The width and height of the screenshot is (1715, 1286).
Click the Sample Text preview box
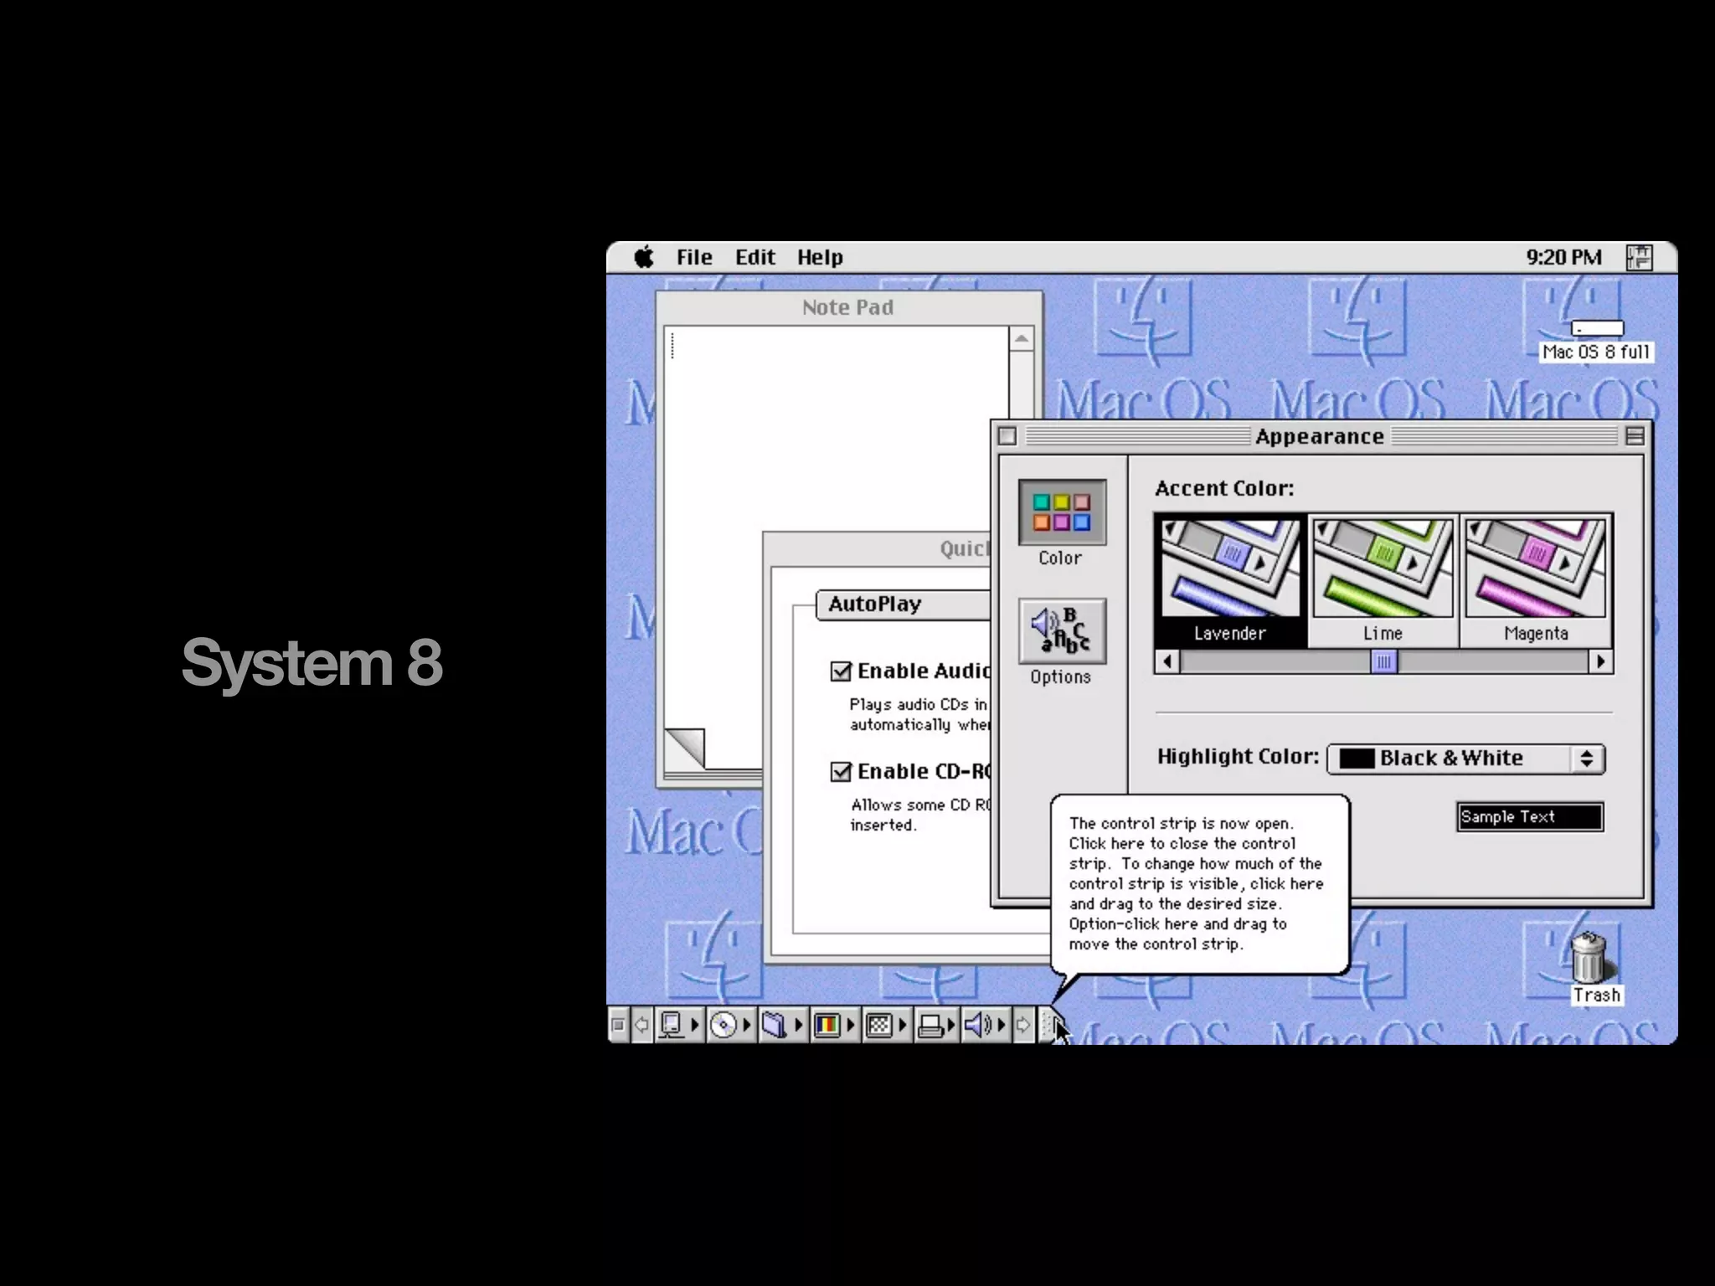1530,817
